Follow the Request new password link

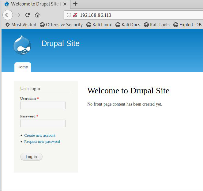coord(42,142)
